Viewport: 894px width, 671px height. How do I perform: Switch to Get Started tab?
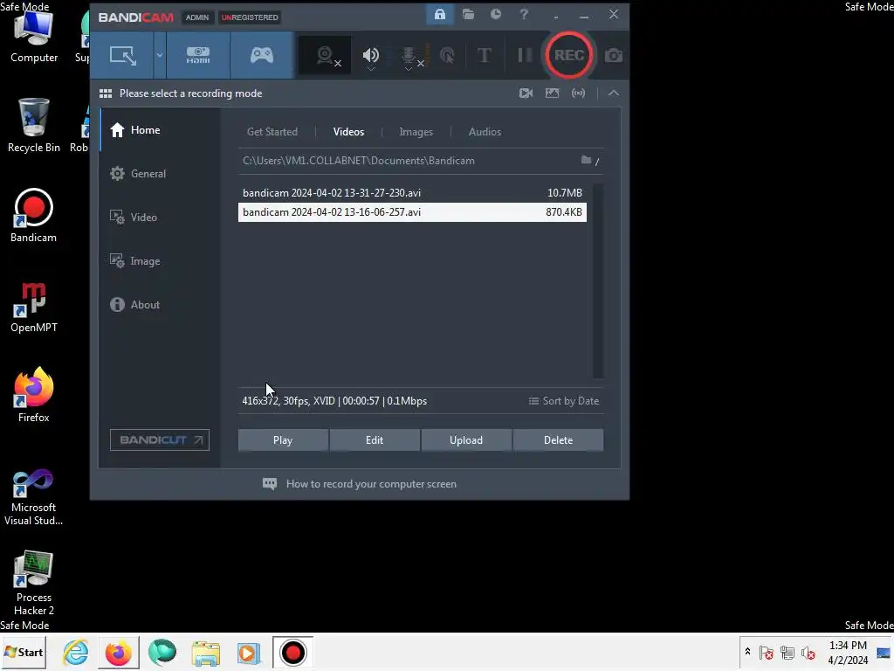click(x=272, y=132)
